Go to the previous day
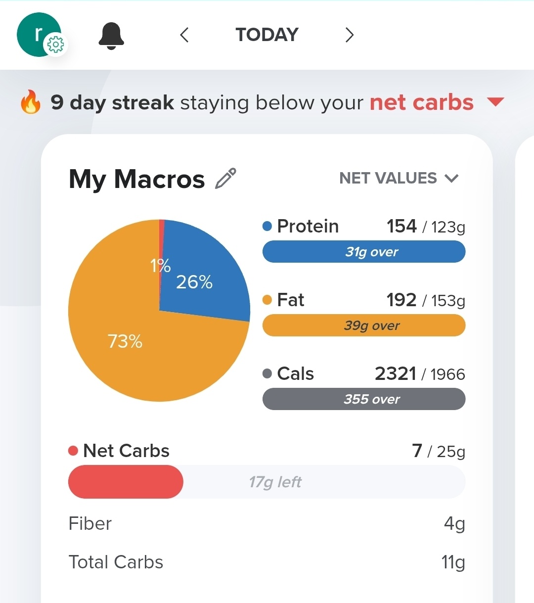The width and height of the screenshot is (534, 603). click(x=184, y=35)
